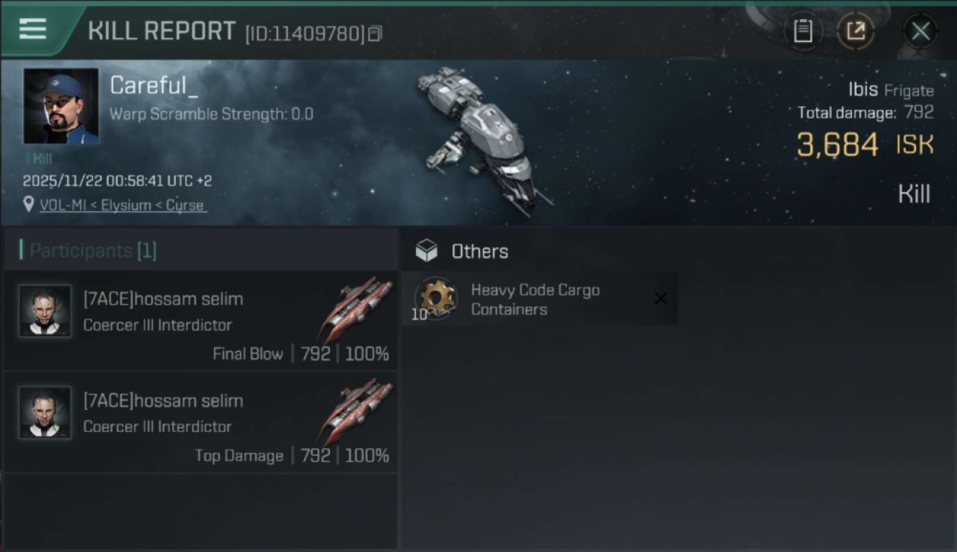Viewport: 957px width, 552px height.
Task: Open the hamburger main menu
Action: pos(33,29)
